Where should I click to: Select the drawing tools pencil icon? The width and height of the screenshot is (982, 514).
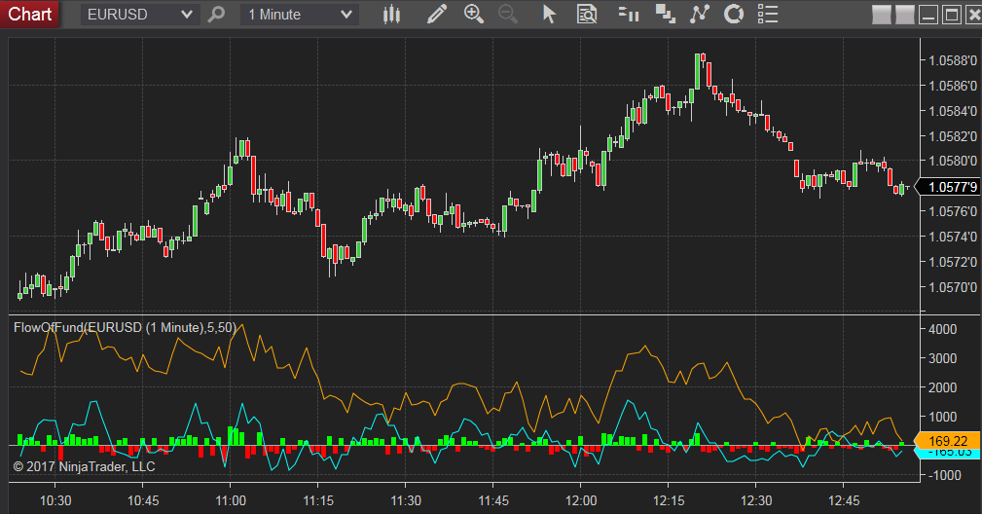437,14
